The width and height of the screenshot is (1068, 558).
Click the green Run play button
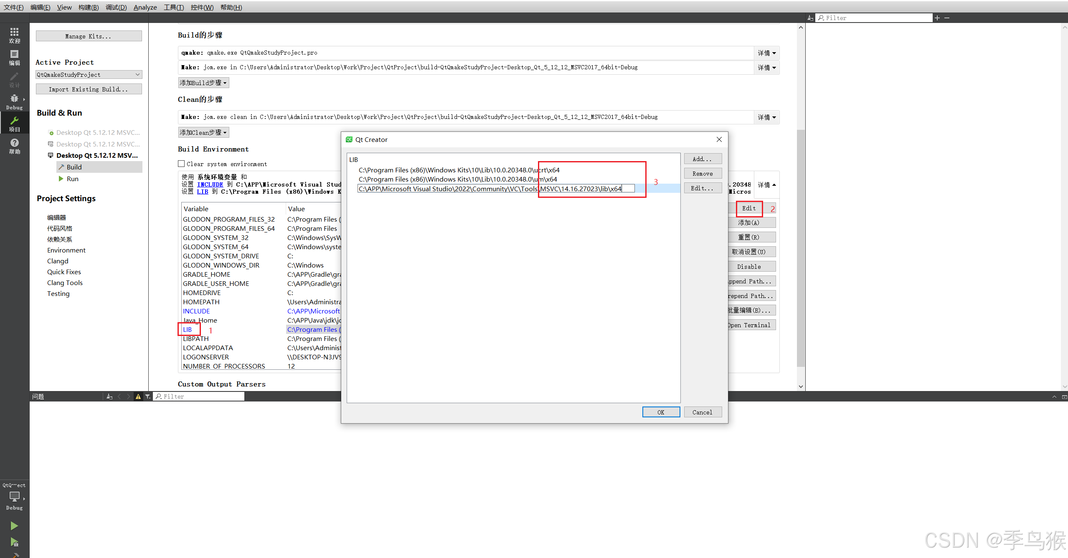click(x=14, y=526)
